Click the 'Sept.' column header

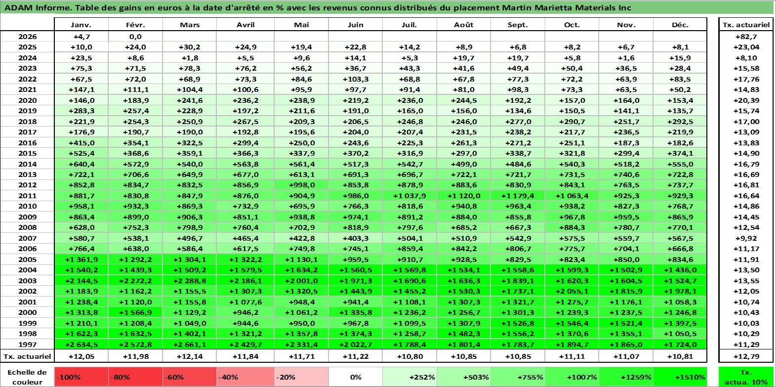[518, 25]
